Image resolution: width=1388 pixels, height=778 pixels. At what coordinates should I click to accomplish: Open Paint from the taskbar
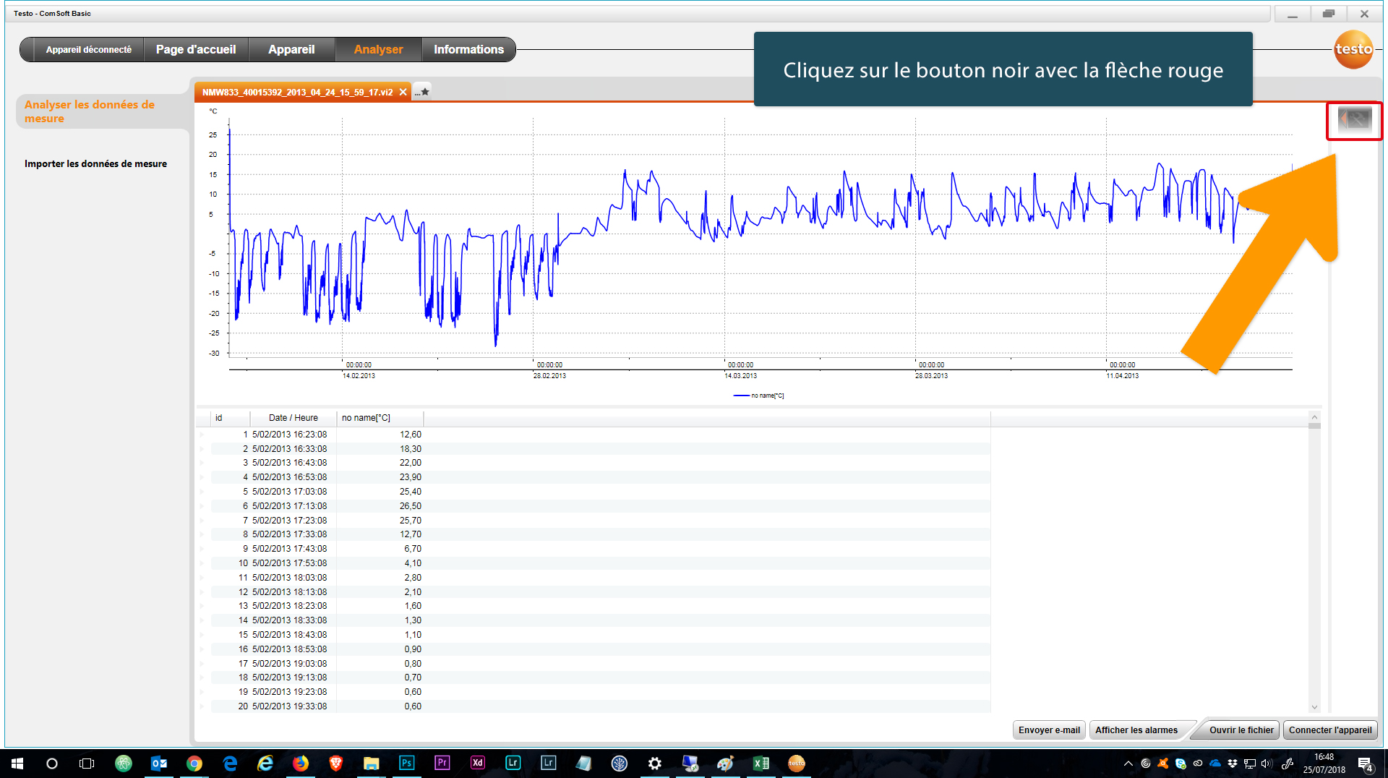coord(726,764)
